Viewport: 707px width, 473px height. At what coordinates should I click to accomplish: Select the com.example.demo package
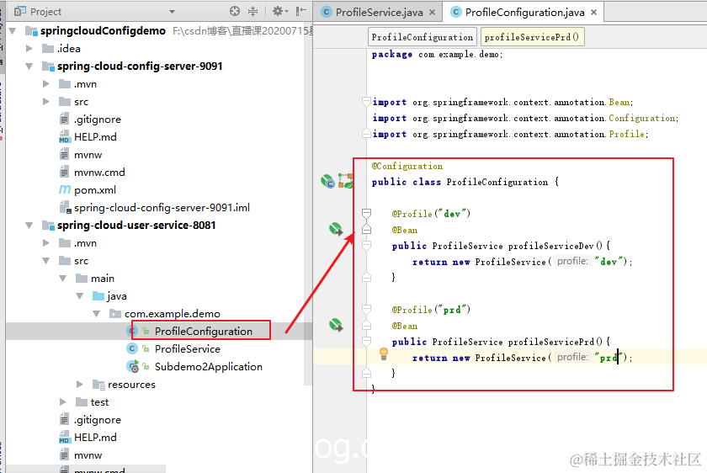pyautogui.click(x=173, y=313)
